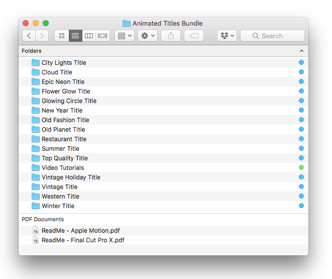
Task: Click the Summer Title name
Action: pos(60,148)
